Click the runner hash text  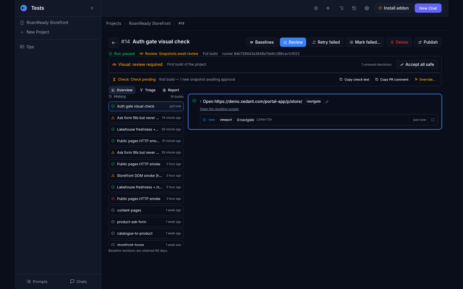(261, 54)
